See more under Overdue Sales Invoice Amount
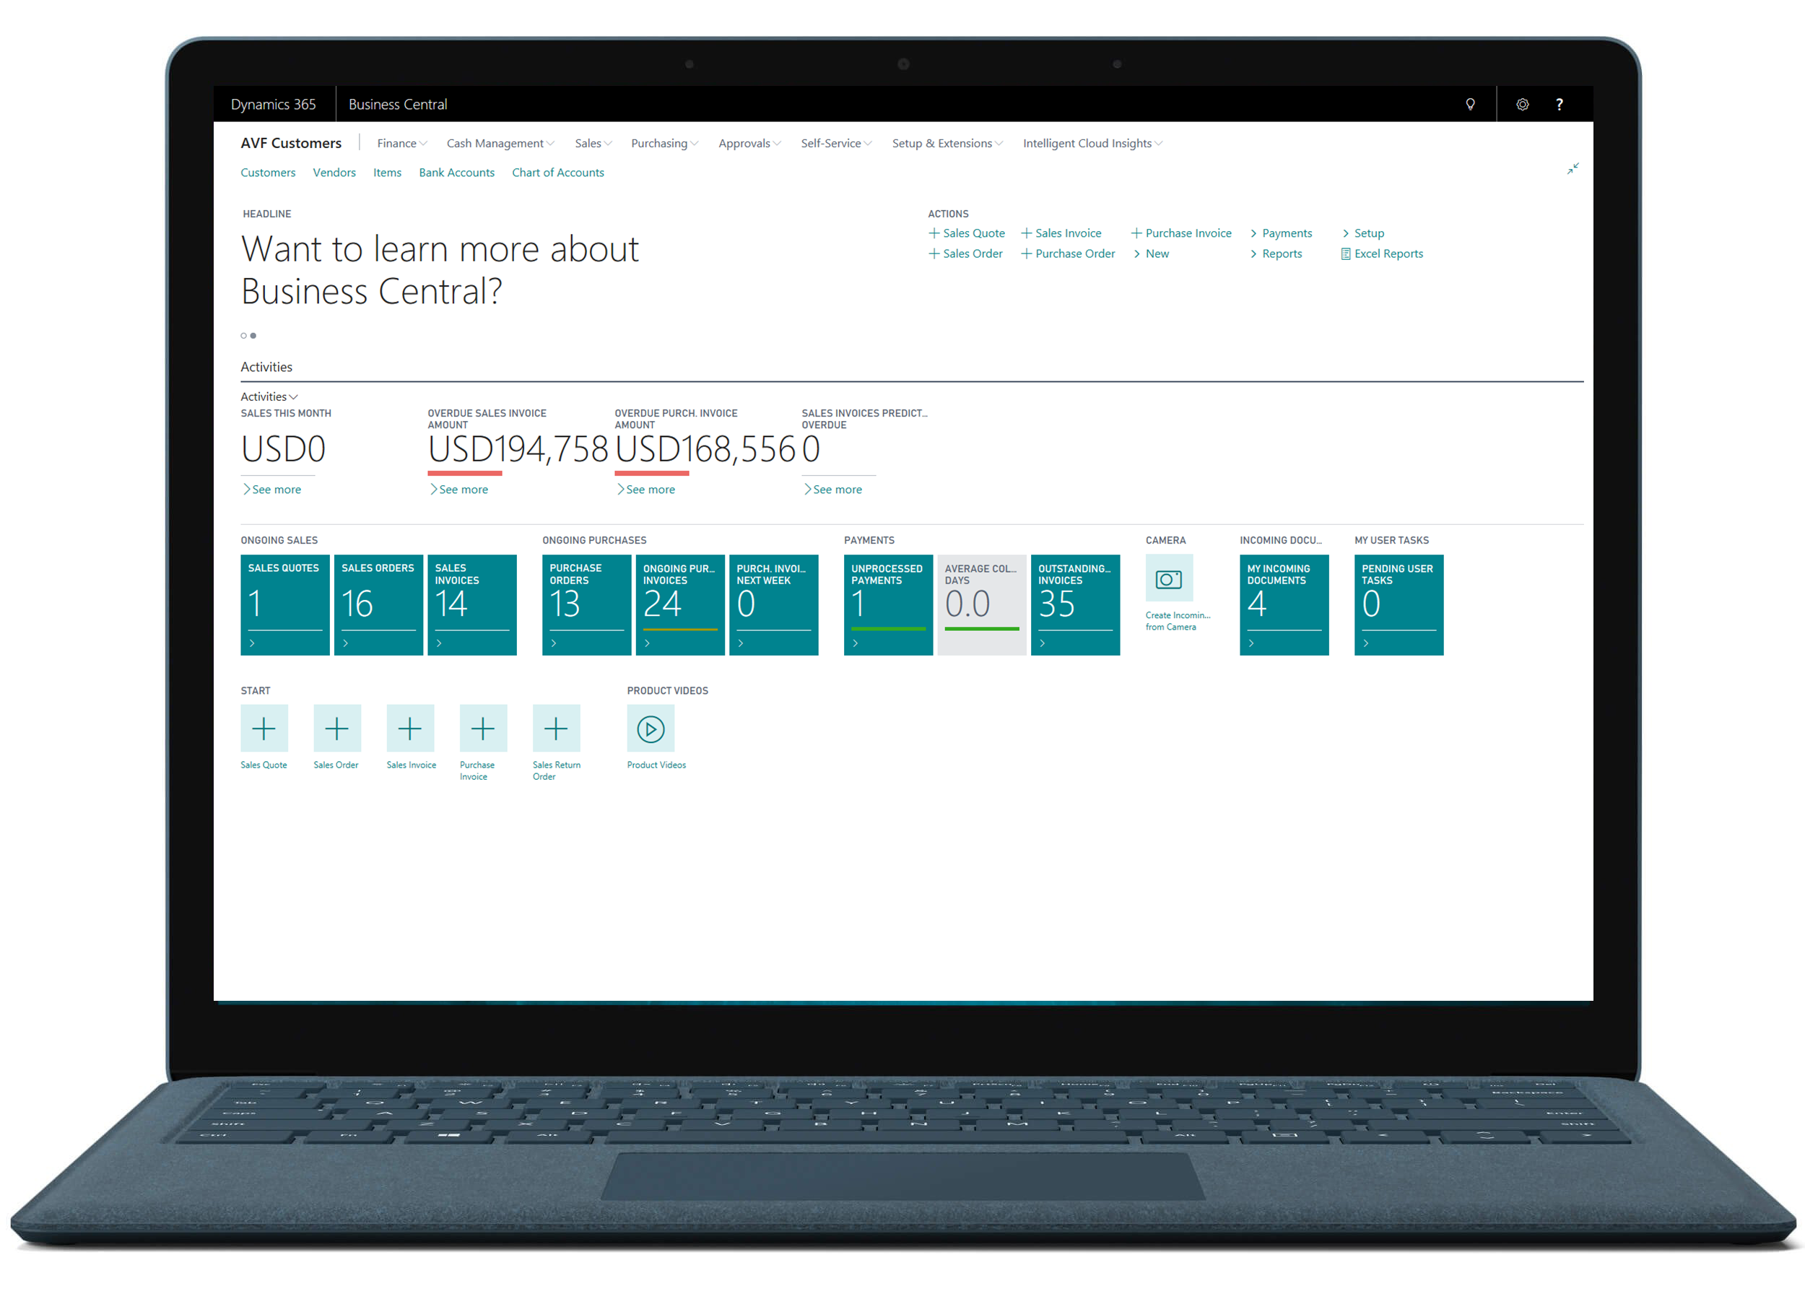 [459, 490]
